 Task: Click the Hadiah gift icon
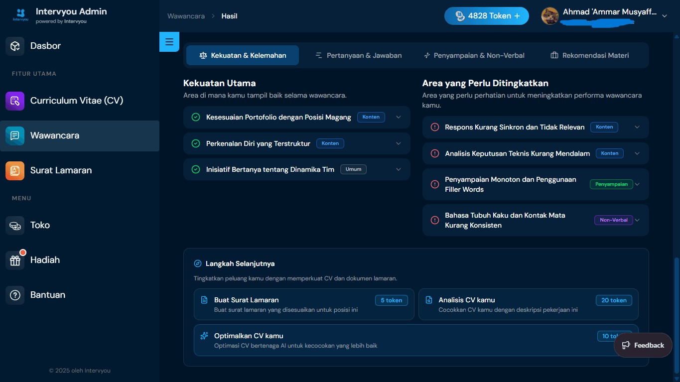(x=15, y=260)
